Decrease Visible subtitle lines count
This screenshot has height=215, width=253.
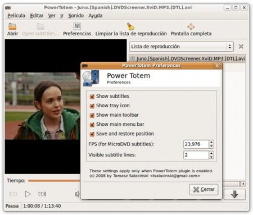coord(211,157)
